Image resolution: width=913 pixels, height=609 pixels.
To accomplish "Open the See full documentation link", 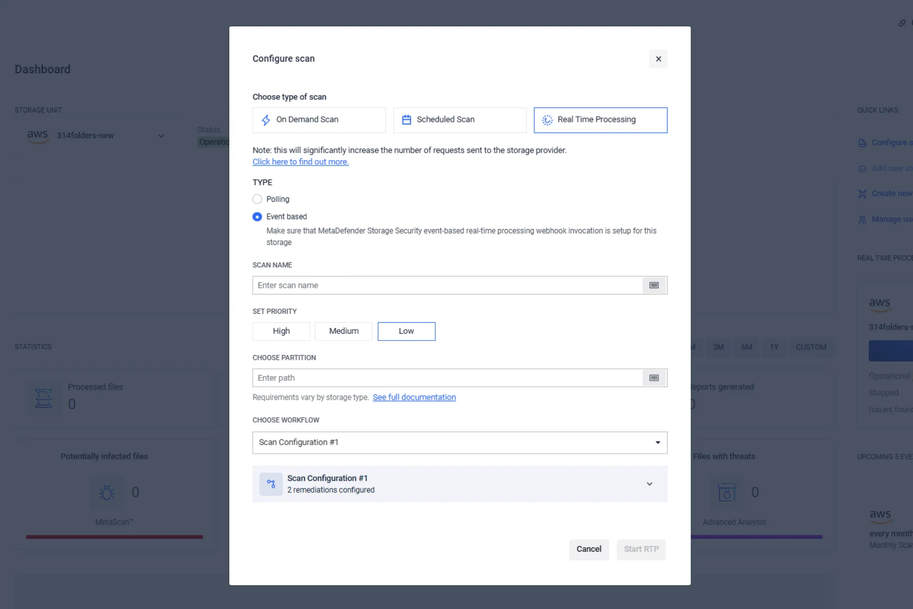I will [x=414, y=397].
